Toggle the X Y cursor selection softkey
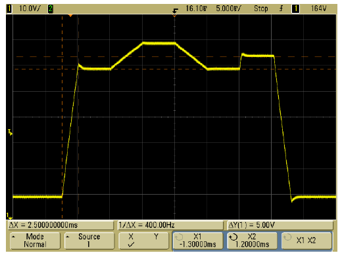342x255 pixels. click(143, 241)
